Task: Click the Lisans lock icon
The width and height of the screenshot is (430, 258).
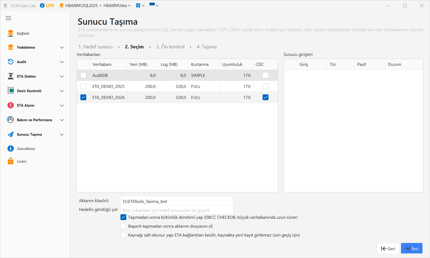Action: tap(10, 161)
